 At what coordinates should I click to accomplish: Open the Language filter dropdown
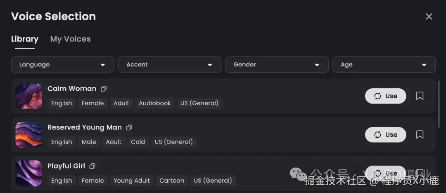(x=63, y=65)
